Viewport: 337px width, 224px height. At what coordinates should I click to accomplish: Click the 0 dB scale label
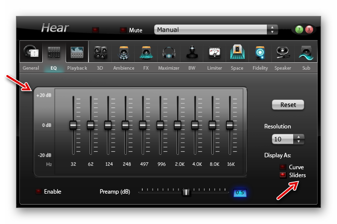coord(47,125)
